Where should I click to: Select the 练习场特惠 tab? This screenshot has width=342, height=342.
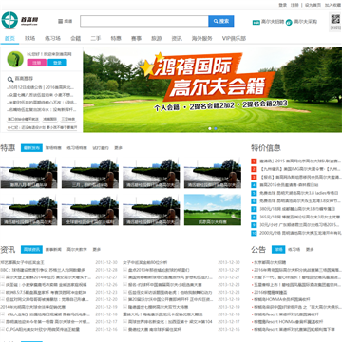[x=77, y=148]
